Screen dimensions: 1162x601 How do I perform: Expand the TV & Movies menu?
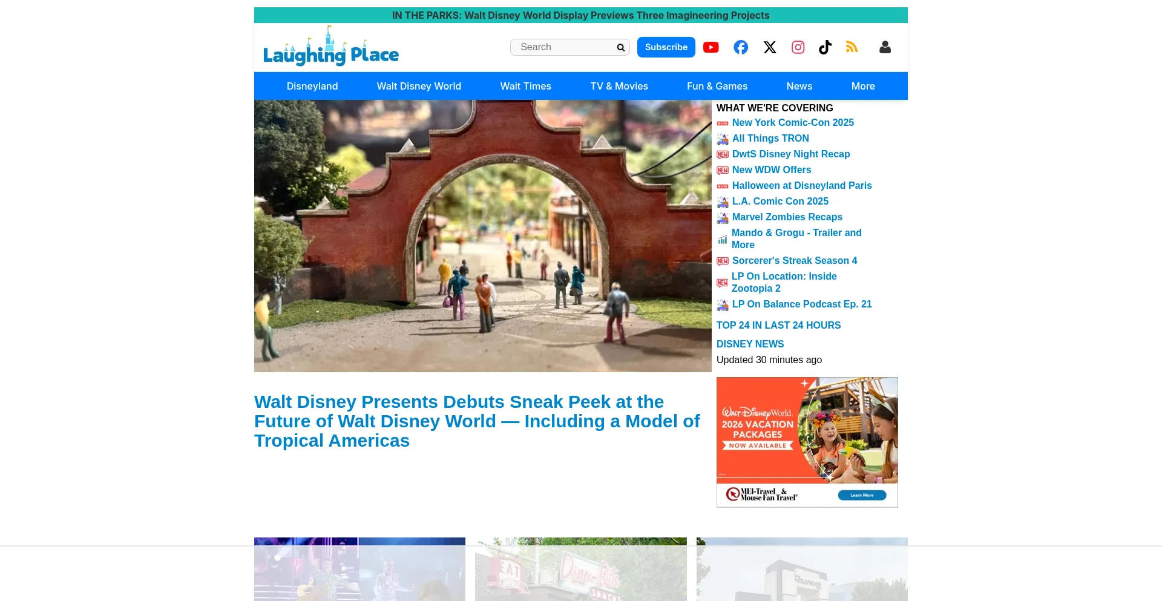point(619,86)
